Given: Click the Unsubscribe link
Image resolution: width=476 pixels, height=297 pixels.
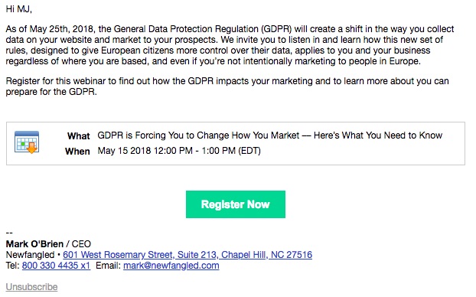Looking at the screenshot, I should (x=31, y=287).
